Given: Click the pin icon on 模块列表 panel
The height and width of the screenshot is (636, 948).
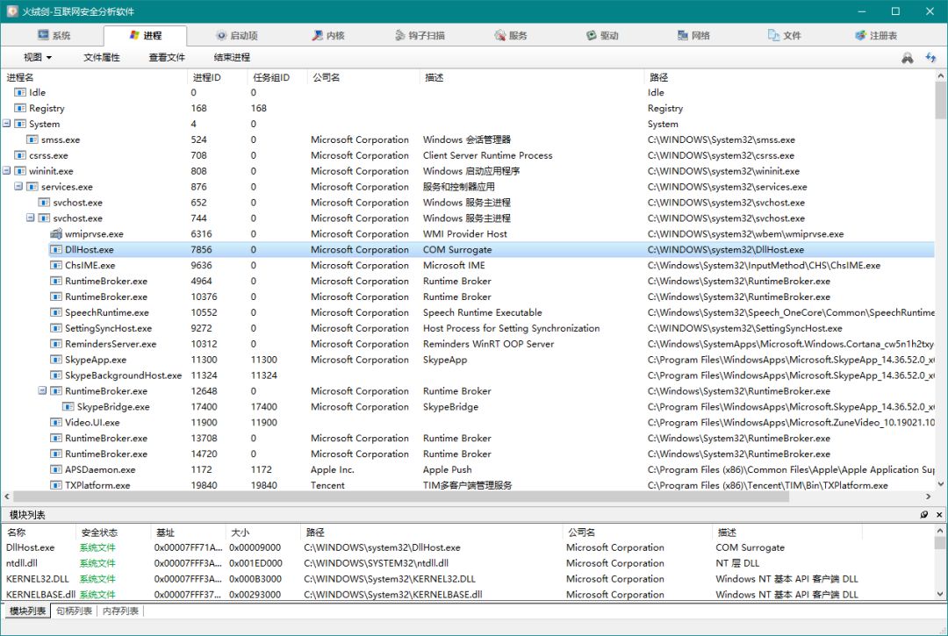Looking at the screenshot, I should pos(924,515).
